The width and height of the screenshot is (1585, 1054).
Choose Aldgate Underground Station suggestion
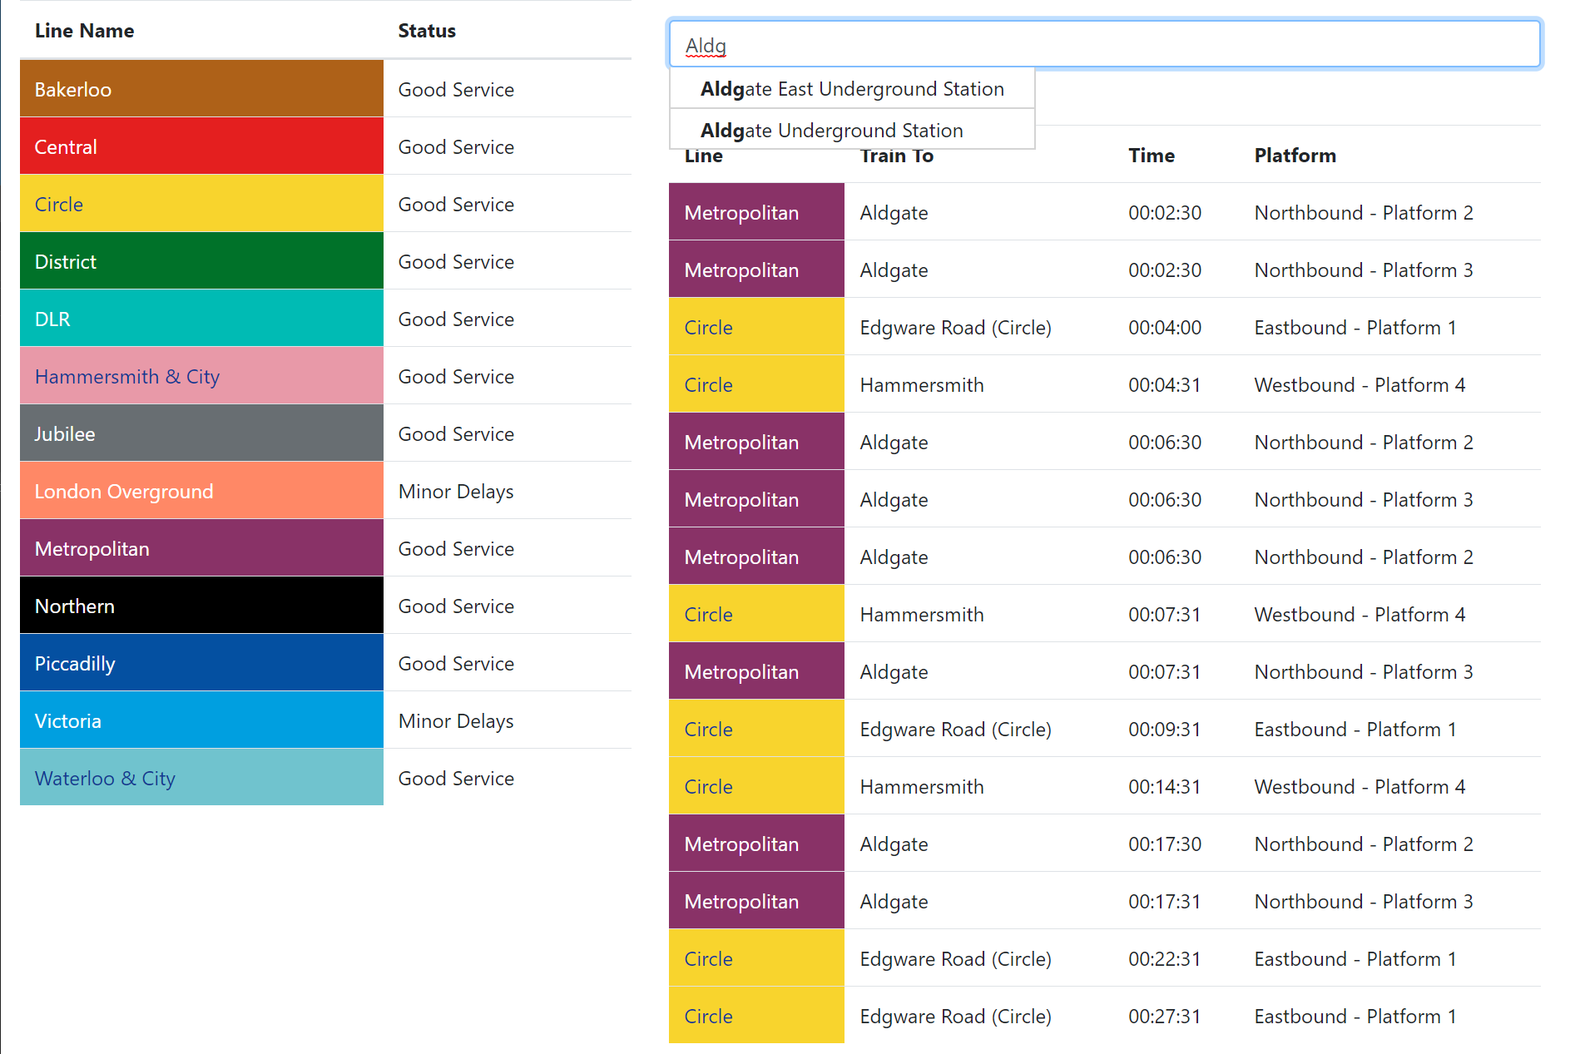point(852,130)
